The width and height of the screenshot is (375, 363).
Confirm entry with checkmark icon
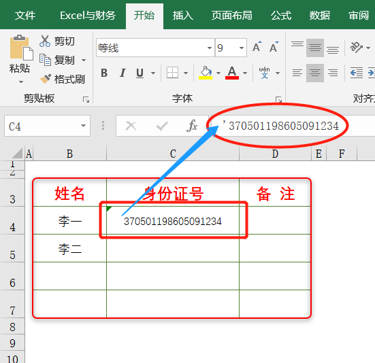(162, 126)
